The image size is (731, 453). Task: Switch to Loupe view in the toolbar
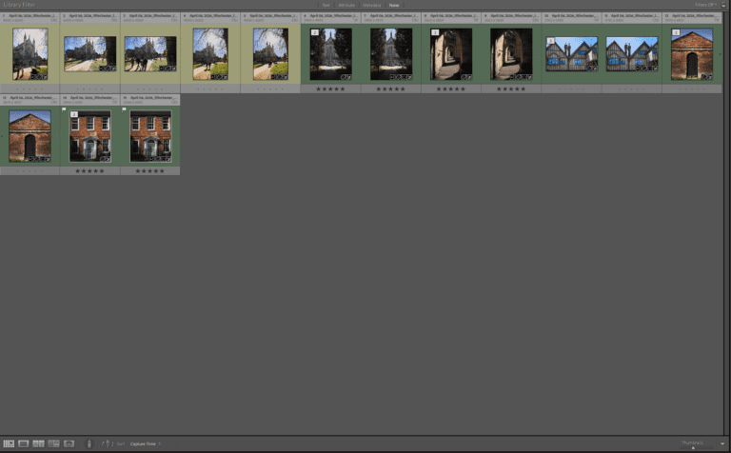point(23,443)
